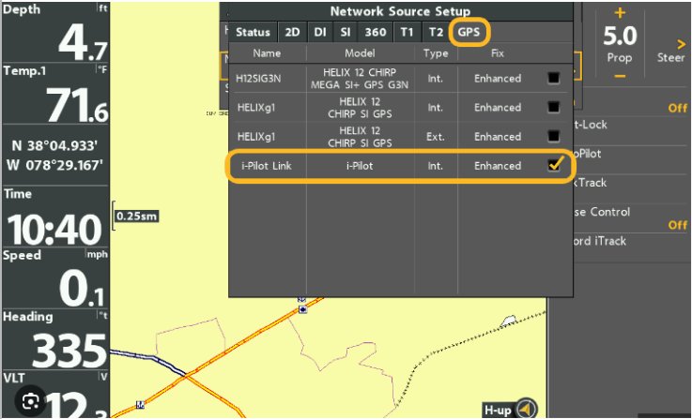Select the i-Pilot Link name cell
This screenshot has width=692, height=419.
point(267,166)
